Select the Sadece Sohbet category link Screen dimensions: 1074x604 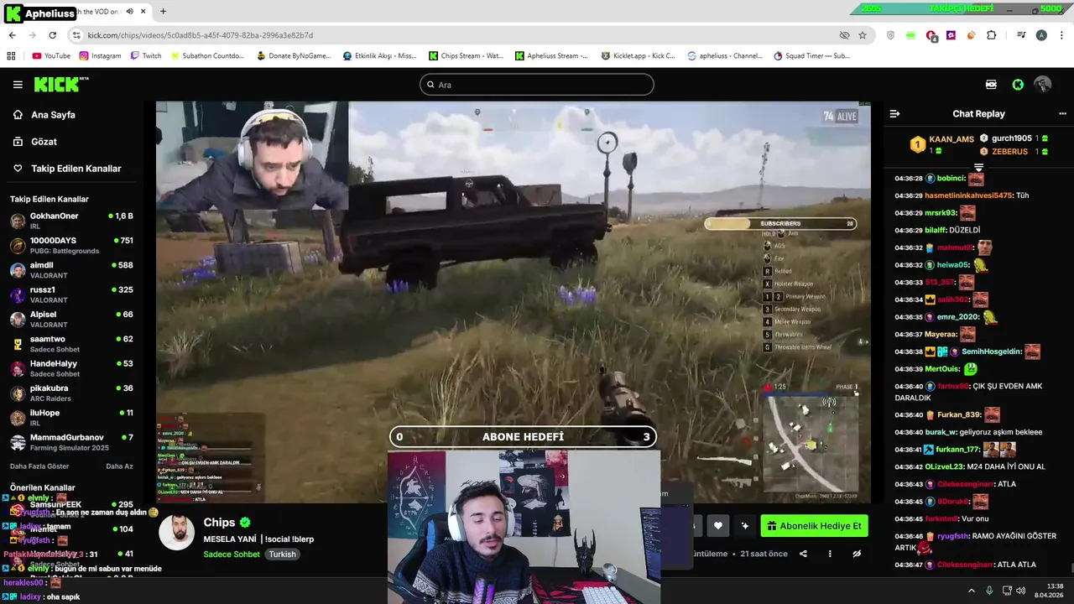click(x=232, y=555)
